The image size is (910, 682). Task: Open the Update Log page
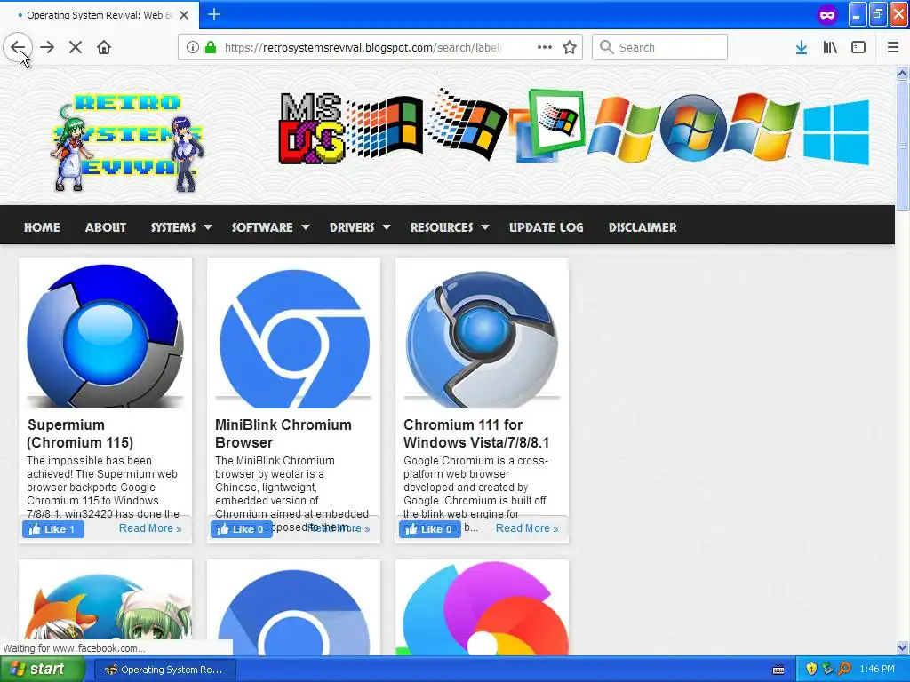point(547,227)
